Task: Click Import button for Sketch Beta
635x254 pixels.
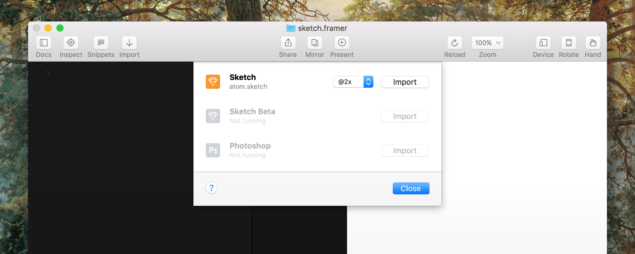Action: coord(405,116)
